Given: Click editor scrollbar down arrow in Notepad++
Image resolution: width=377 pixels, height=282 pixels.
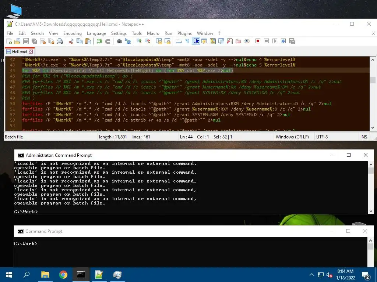Looking at the screenshot, I should click(373, 128).
